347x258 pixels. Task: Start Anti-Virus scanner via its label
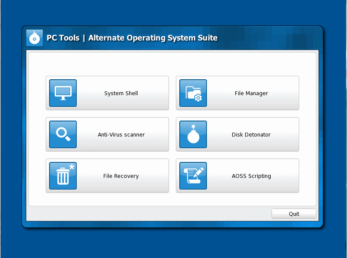point(121,135)
